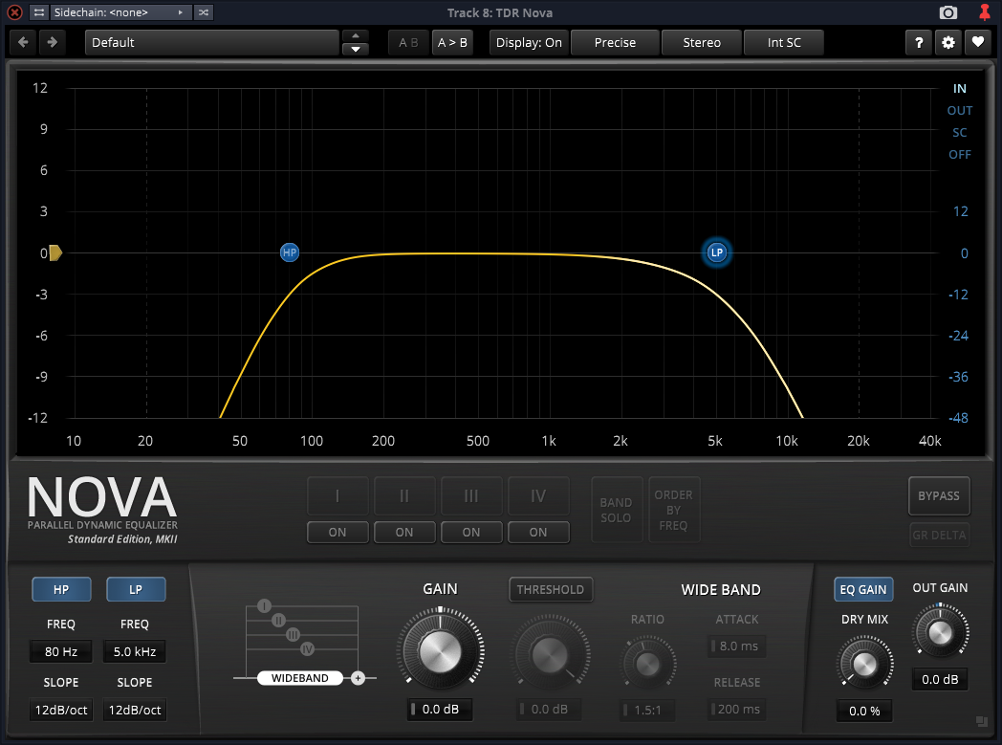This screenshot has height=745, width=1002.
Task: Click the undo back arrow
Action: pyautogui.click(x=23, y=42)
